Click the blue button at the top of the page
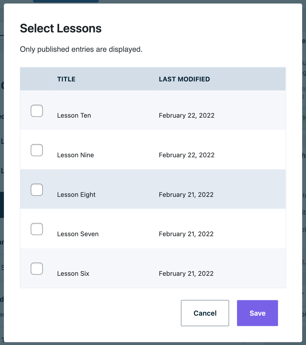 [66, 1]
